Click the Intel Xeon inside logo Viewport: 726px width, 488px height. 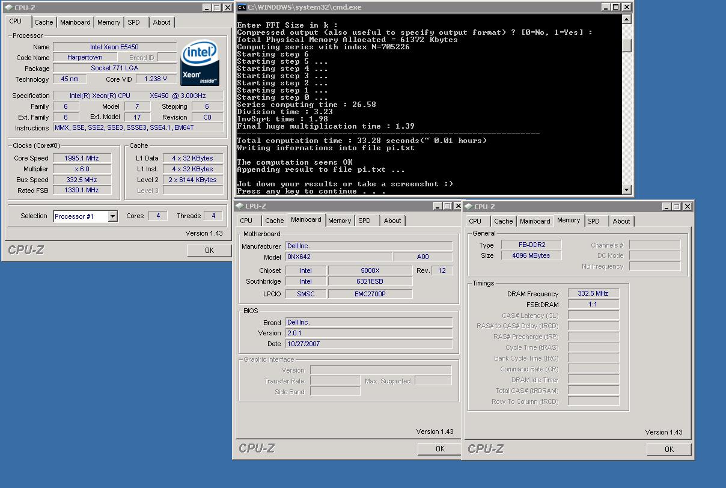click(x=200, y=63)
